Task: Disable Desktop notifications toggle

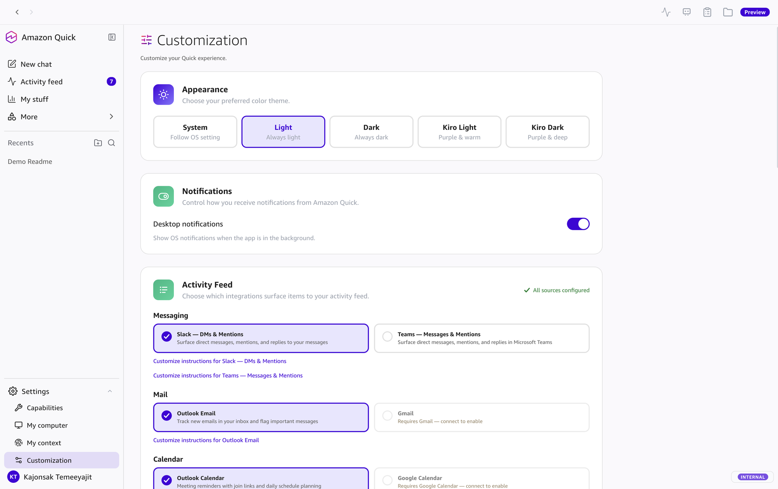Action: pyautogui.click(x=578, y=224)
